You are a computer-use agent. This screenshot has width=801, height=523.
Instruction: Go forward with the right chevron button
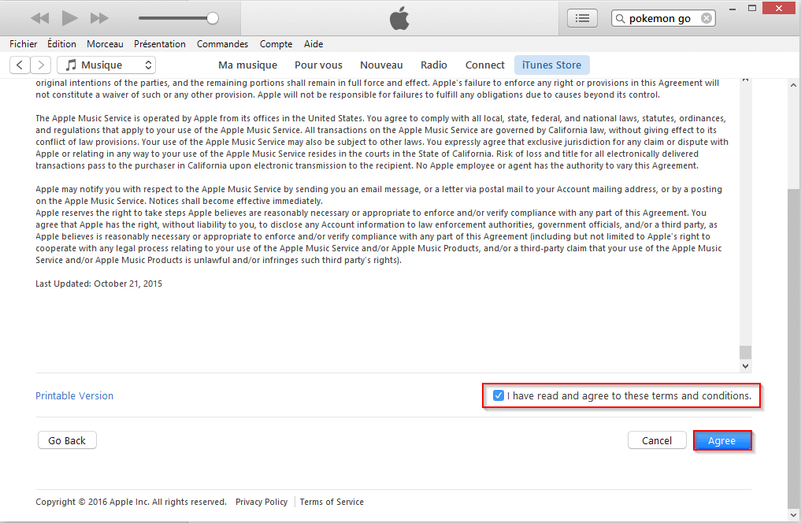(41, 65)
